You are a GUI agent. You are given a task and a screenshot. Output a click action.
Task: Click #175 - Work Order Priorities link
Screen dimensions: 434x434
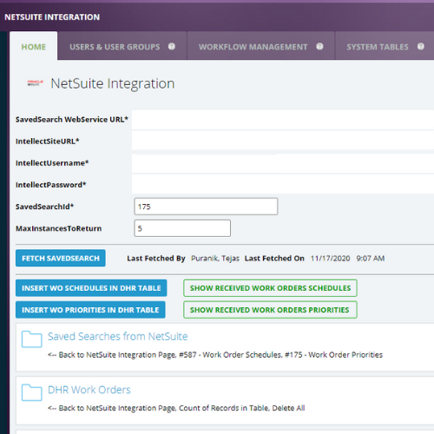point(334,355)
